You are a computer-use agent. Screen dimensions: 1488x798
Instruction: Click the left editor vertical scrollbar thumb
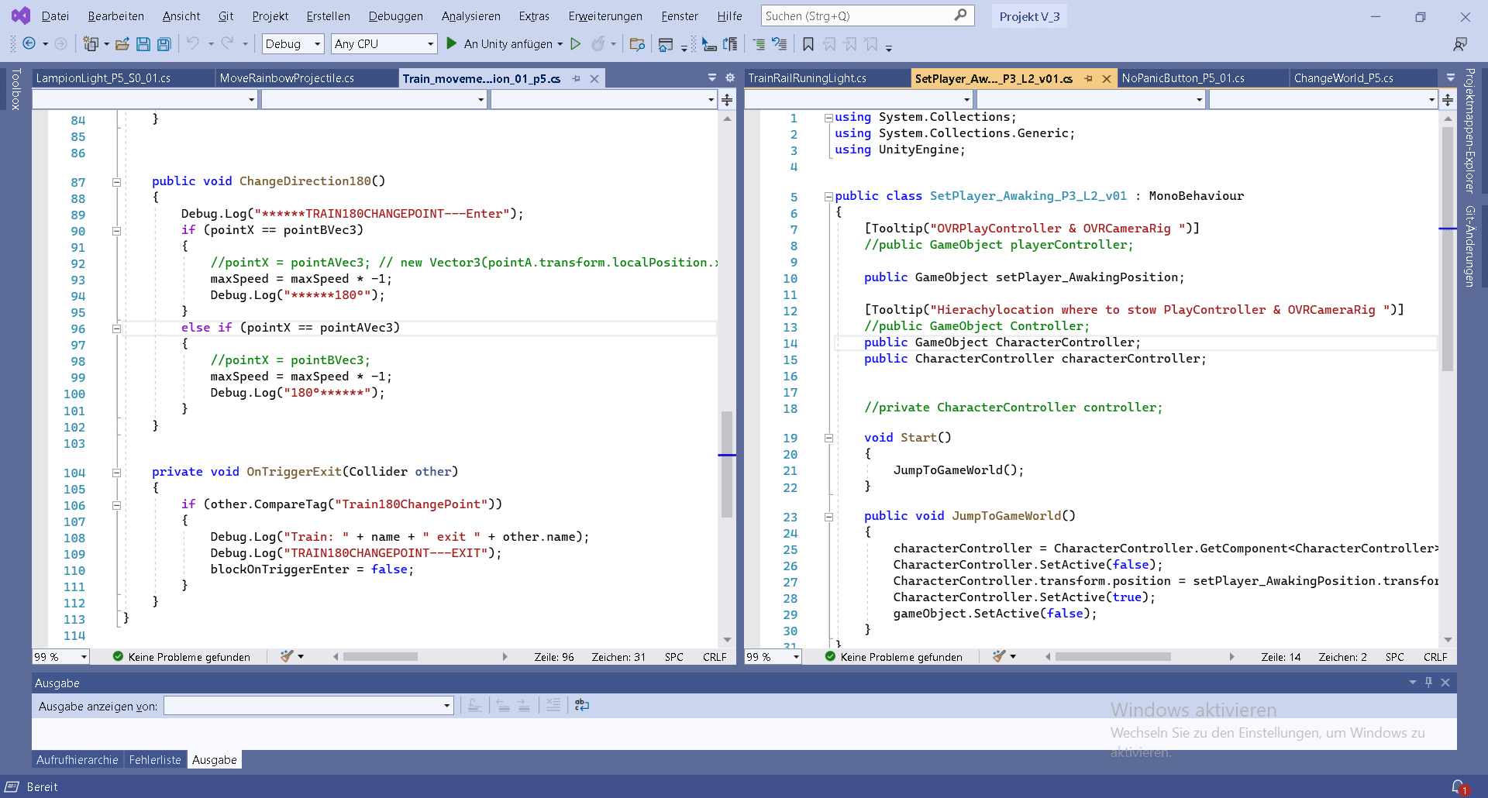click(727, 463)
